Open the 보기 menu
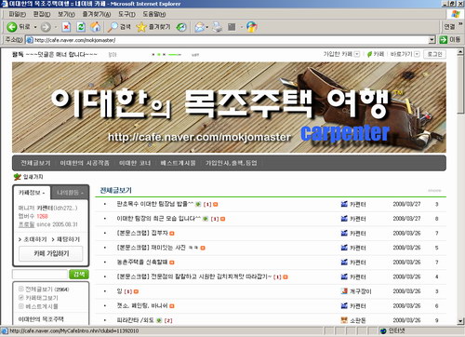465x337 pixels. [x=66, y=14]
